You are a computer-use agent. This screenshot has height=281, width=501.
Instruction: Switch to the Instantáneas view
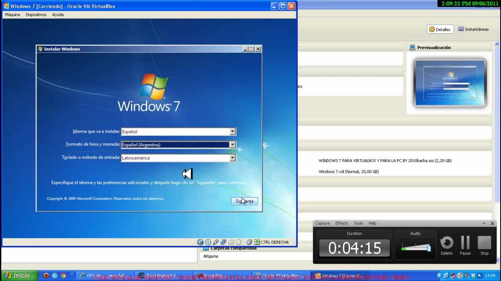(473, 29)
